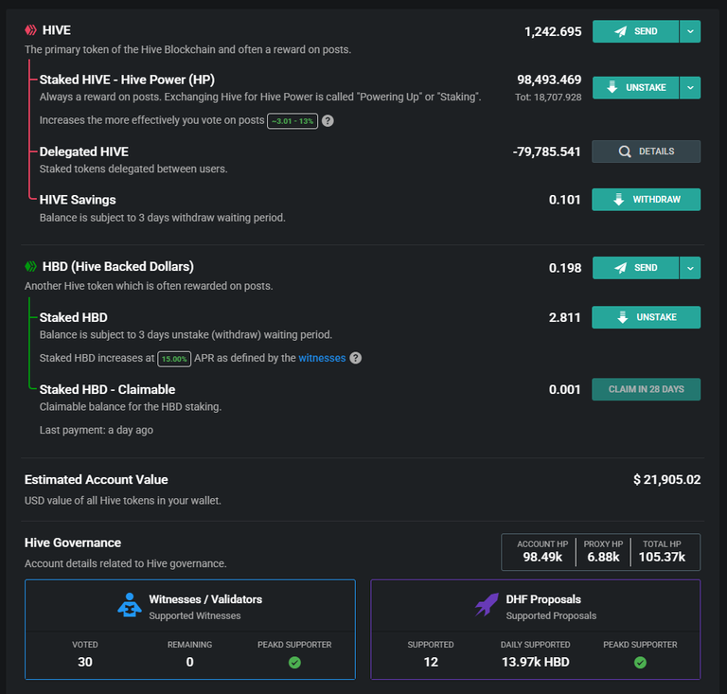Click the paper plane icon on HIVE Send
This screenshot has height=694, width=727.
tap(620, 31)
